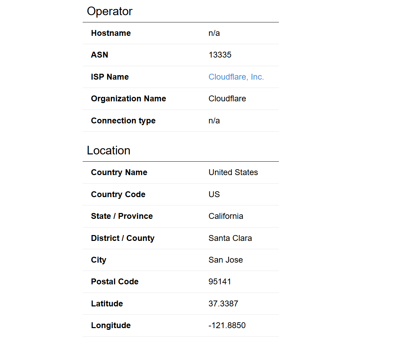407x345 pixels.
Task: Click the City value San Jose
Action: point(226,260)
